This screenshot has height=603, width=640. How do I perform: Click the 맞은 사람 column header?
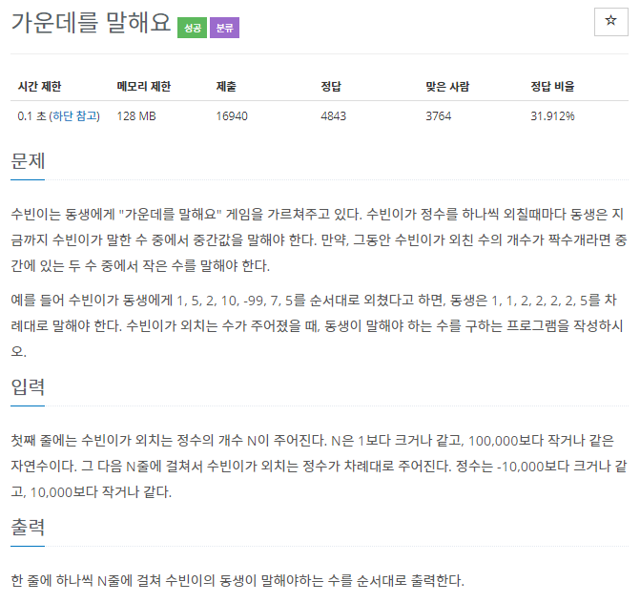[447, 87]
